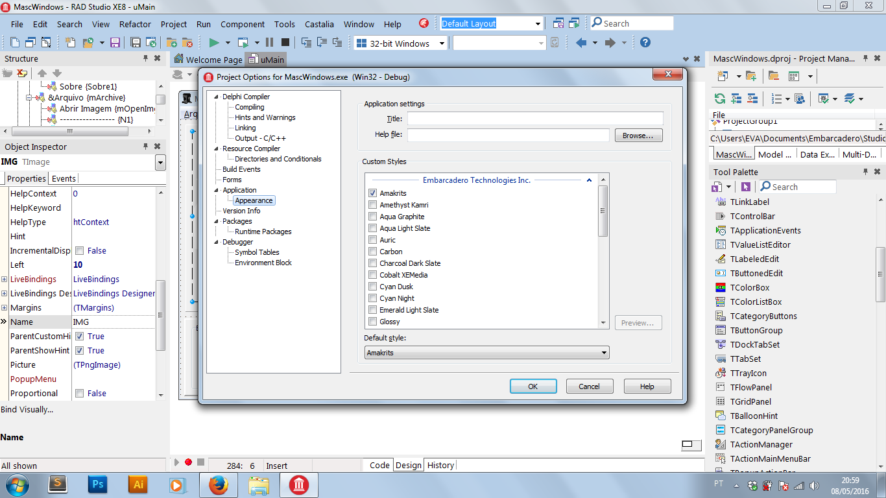This screenshot has width=886, height=498.
Task: Enable the Amethyst Kamri custom style
Action: [x=373, y=204]
